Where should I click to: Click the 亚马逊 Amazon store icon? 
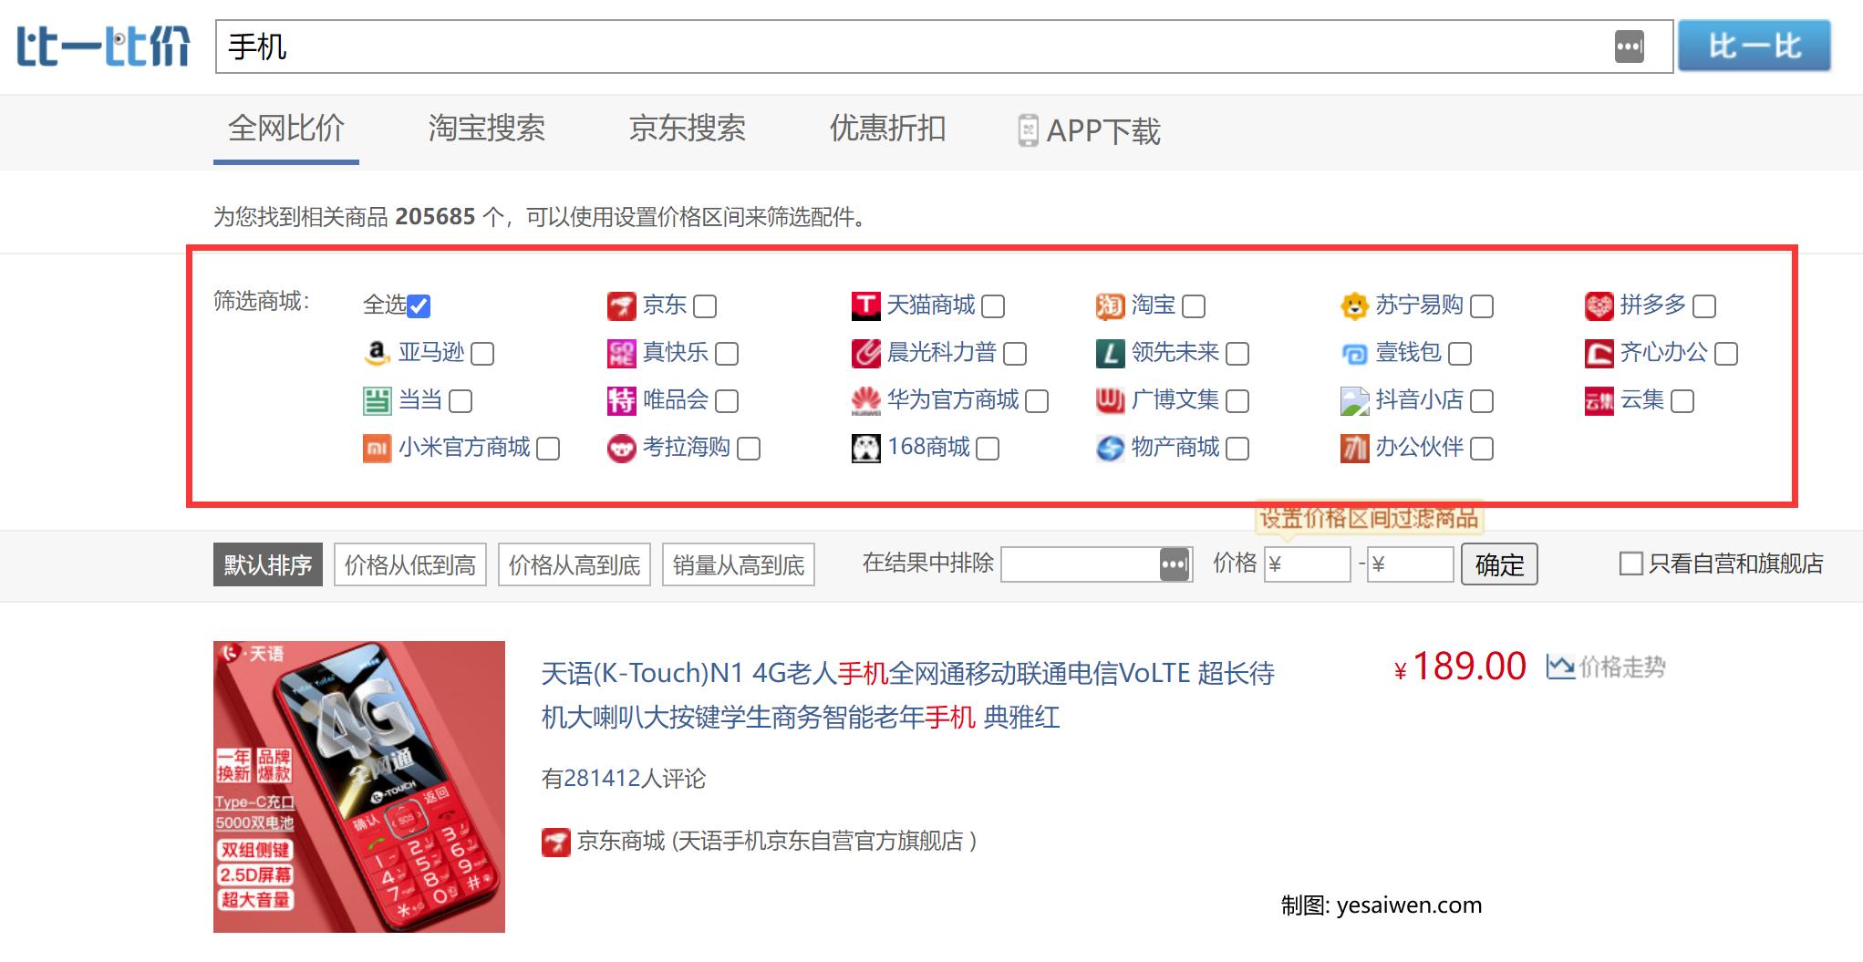coord(376,354)
